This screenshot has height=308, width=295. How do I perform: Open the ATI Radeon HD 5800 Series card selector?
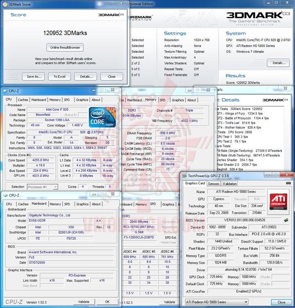click(x=217, y=302)
